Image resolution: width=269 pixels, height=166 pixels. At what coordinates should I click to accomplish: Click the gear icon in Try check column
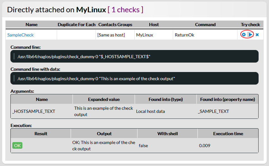pyautogui.click(x=244, y=35)
